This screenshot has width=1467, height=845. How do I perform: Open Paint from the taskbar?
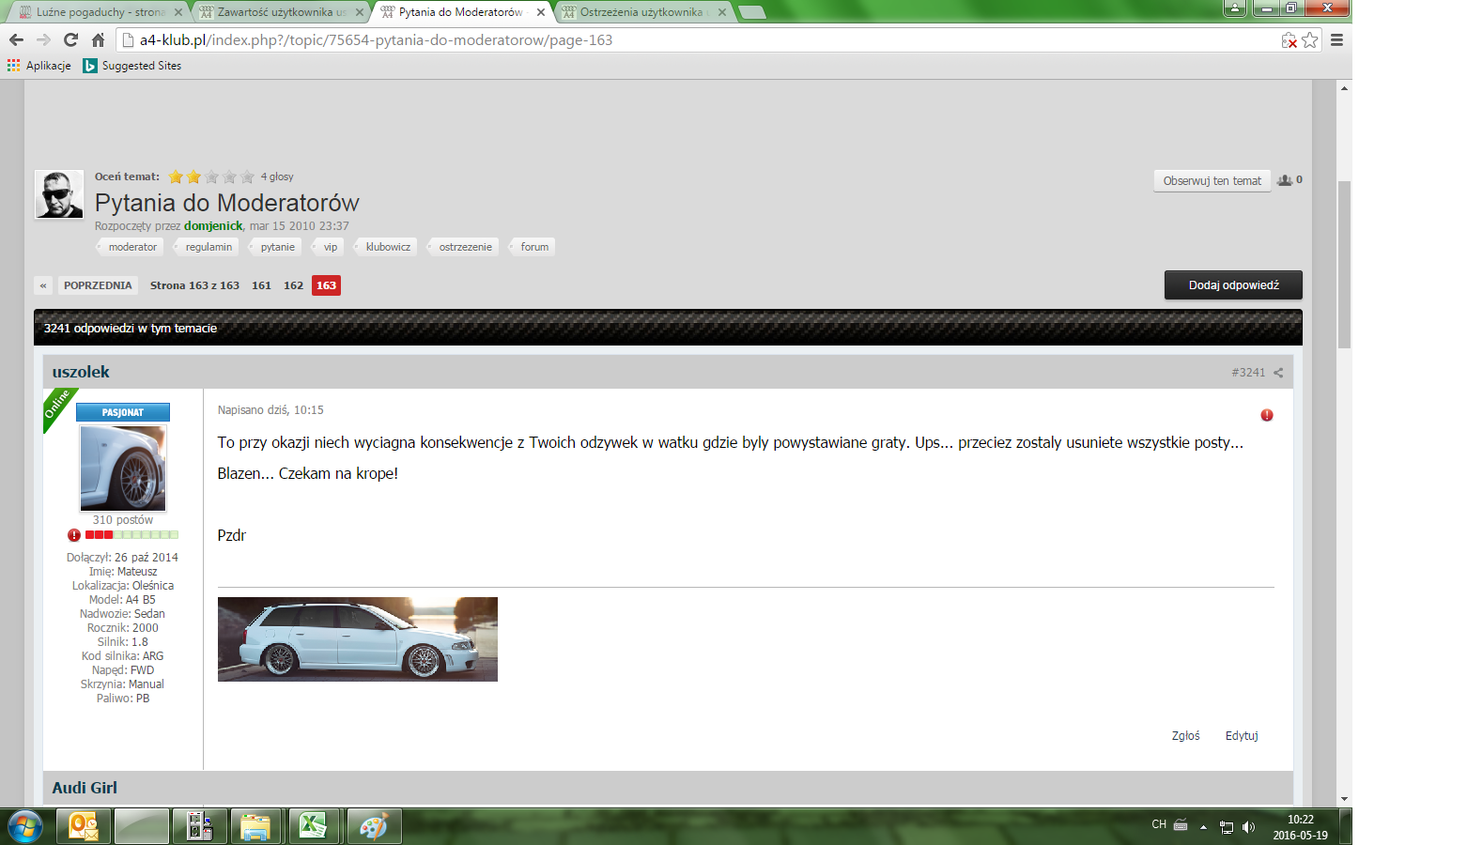pyautogui.click(x=373, y=826)
